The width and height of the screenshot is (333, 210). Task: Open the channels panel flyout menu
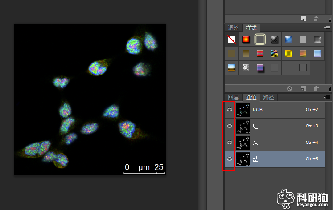tap(327, 97)
